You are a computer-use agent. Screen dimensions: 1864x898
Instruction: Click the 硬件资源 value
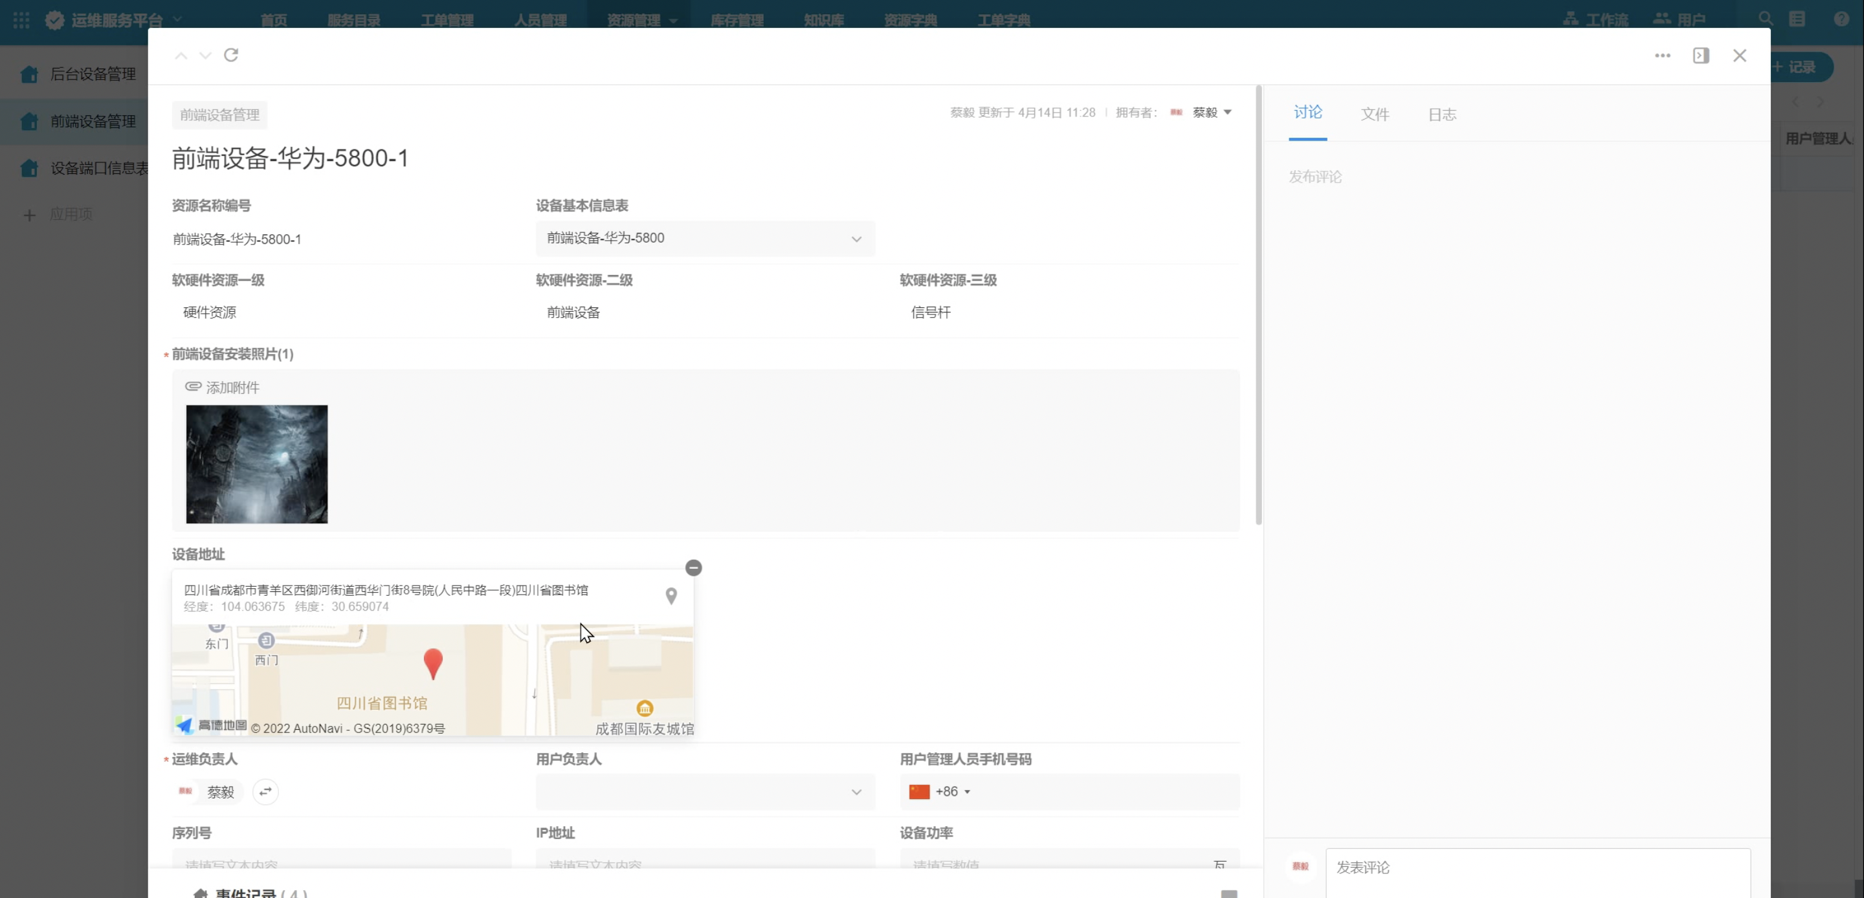209,312
